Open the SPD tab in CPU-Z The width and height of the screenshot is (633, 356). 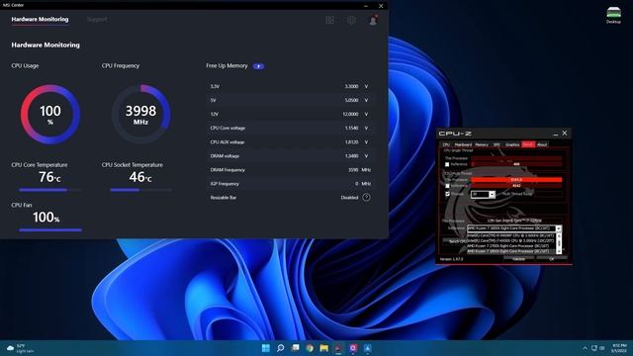click(497, 144)
